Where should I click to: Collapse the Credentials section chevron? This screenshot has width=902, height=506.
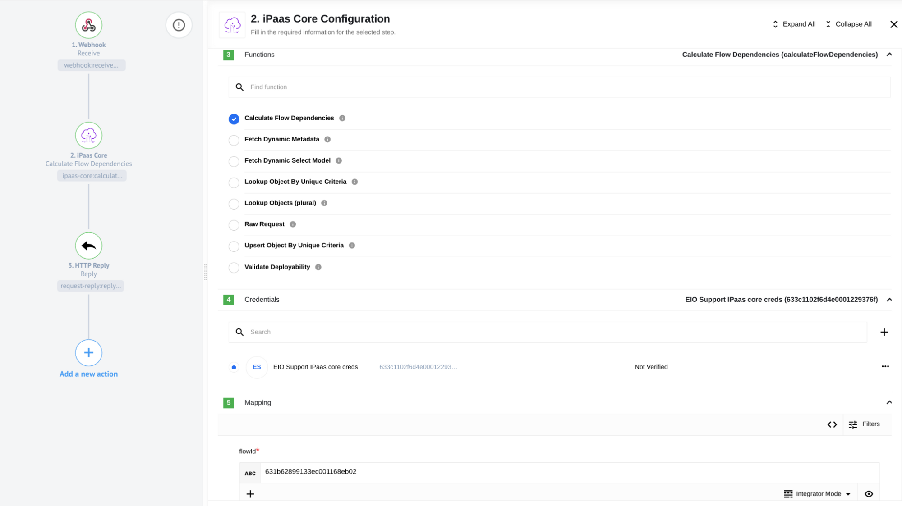pos(889,300)
